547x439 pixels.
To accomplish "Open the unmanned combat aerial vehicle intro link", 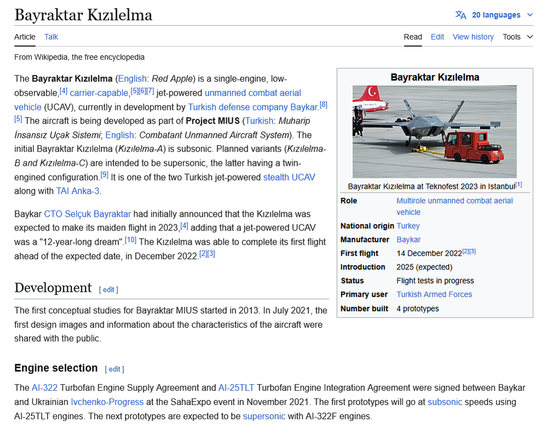I will pyautogui.click(x=253, y=93).
